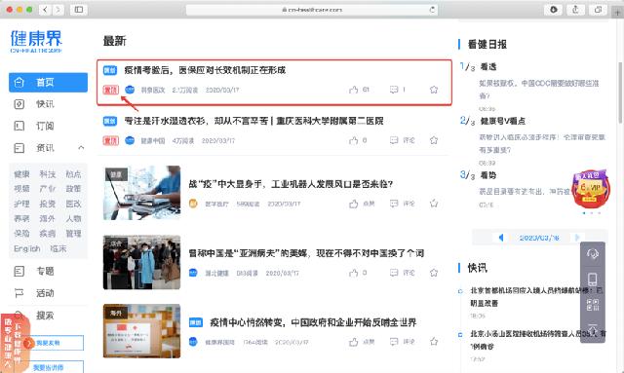This screenshot has width=624, height=373.
Task: Open comments on the 工业机器人 article
Action: coord(394,204)
